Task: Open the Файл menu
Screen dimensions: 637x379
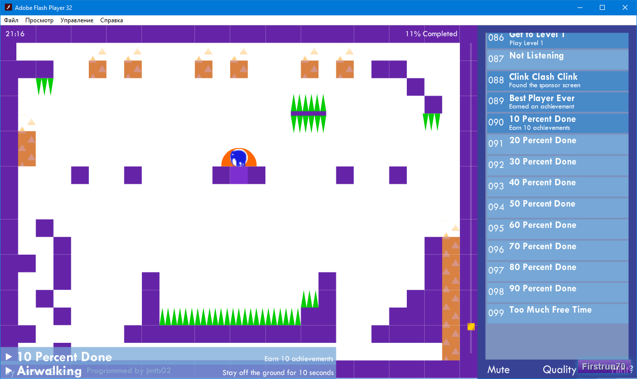Action: click(11, 20)
